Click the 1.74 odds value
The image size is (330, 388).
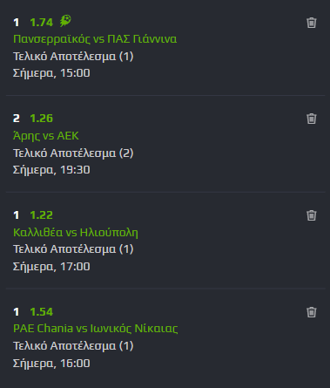pos(42,23)
